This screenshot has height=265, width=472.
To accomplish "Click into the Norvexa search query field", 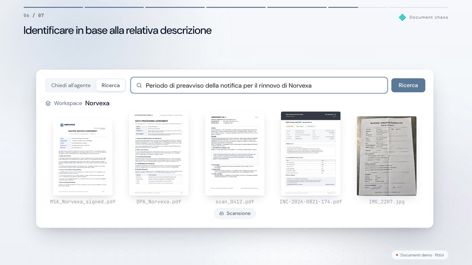I will point(259,85).
